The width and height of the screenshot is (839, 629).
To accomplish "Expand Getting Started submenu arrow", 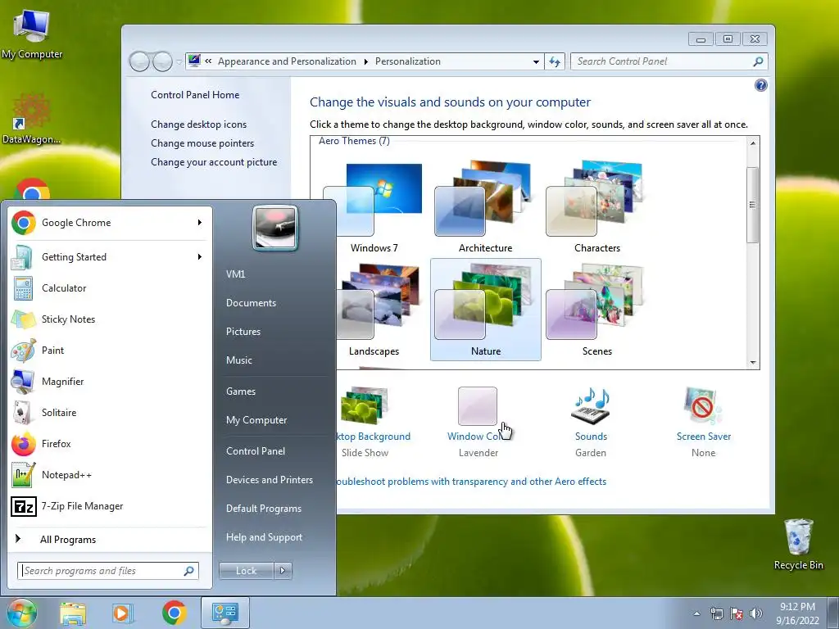I will point(200,256).
